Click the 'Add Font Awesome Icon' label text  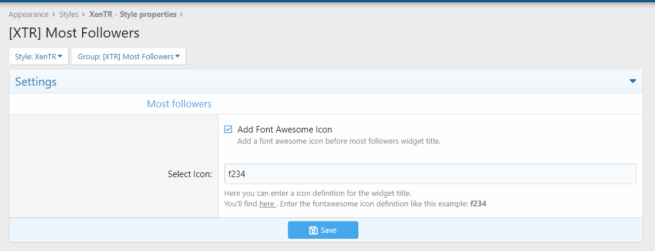click(285, 130)
